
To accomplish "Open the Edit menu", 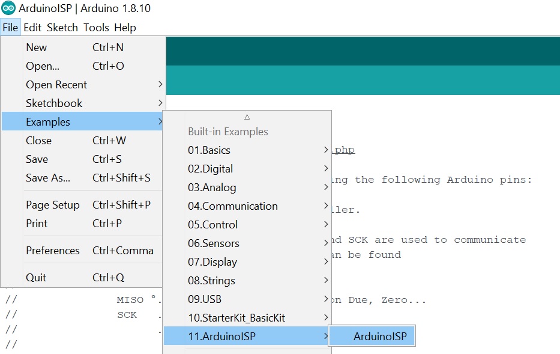I will [x=32, y=28].
